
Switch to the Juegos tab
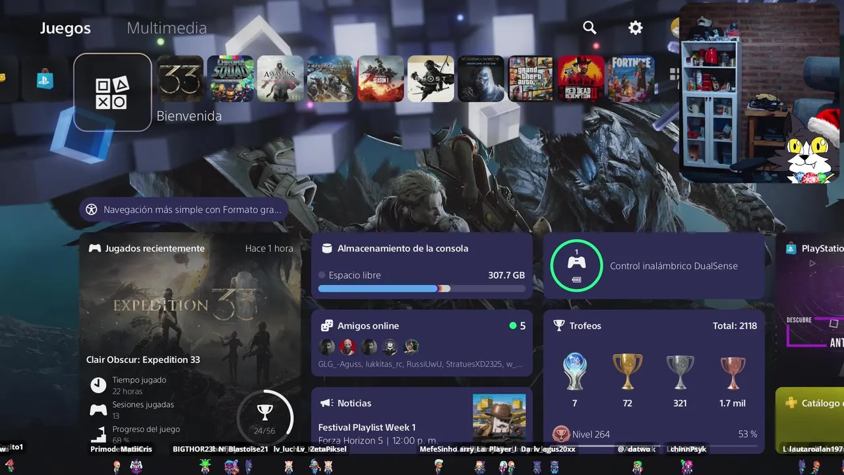coord(65,28)
